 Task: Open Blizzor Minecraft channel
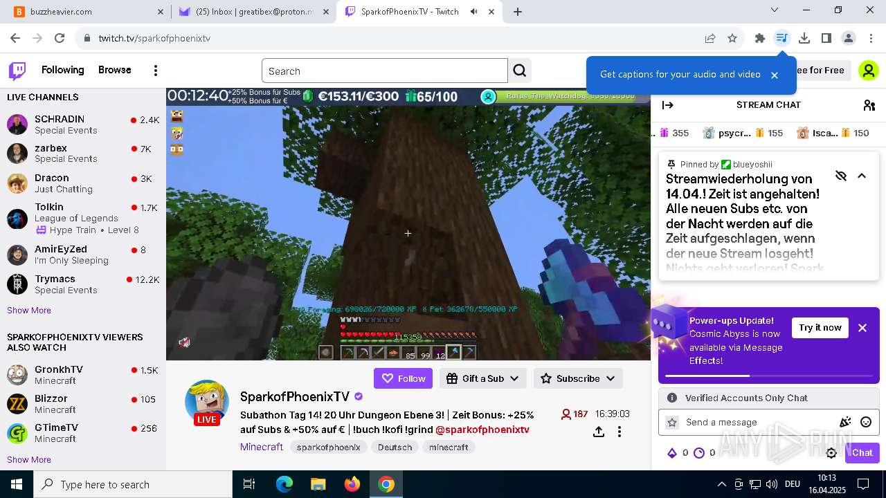click(83, 404)
